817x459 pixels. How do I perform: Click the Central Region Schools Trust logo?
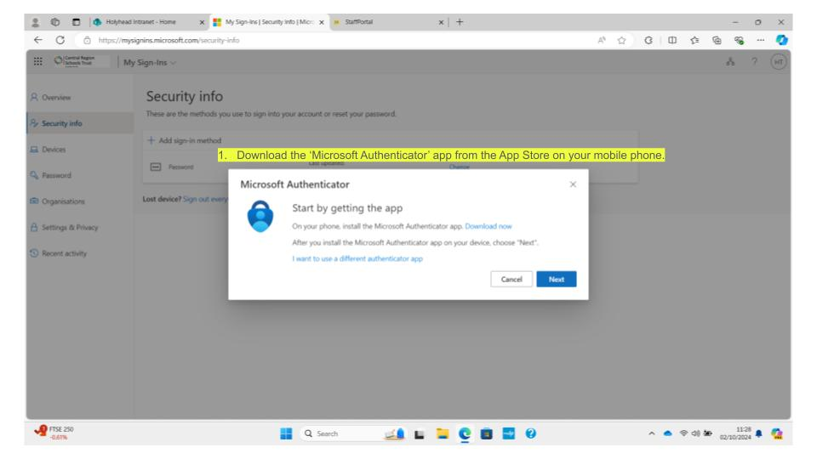(x=80, y=61)
